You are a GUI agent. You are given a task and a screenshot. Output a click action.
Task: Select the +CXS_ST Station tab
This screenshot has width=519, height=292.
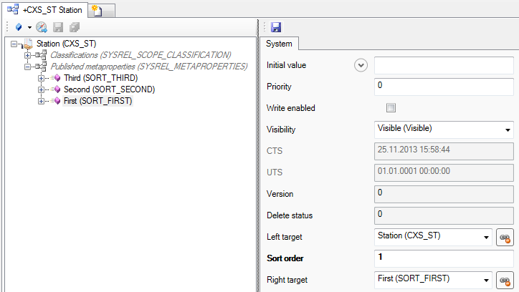47,9
